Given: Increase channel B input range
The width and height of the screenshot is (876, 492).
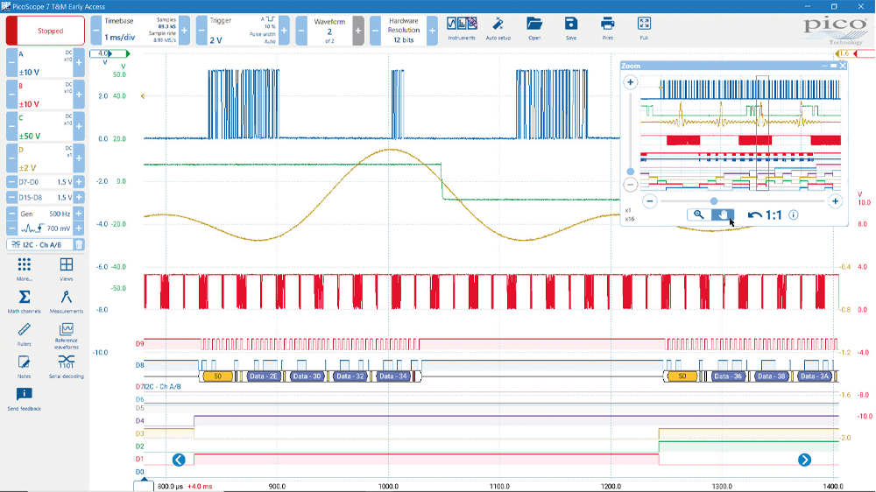Looking at the screenshot, I should point(79,95).
